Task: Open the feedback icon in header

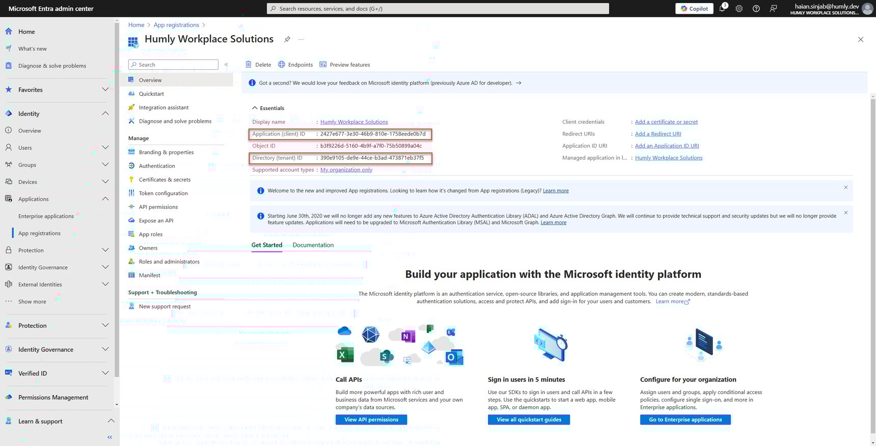Action: point(773,9)
